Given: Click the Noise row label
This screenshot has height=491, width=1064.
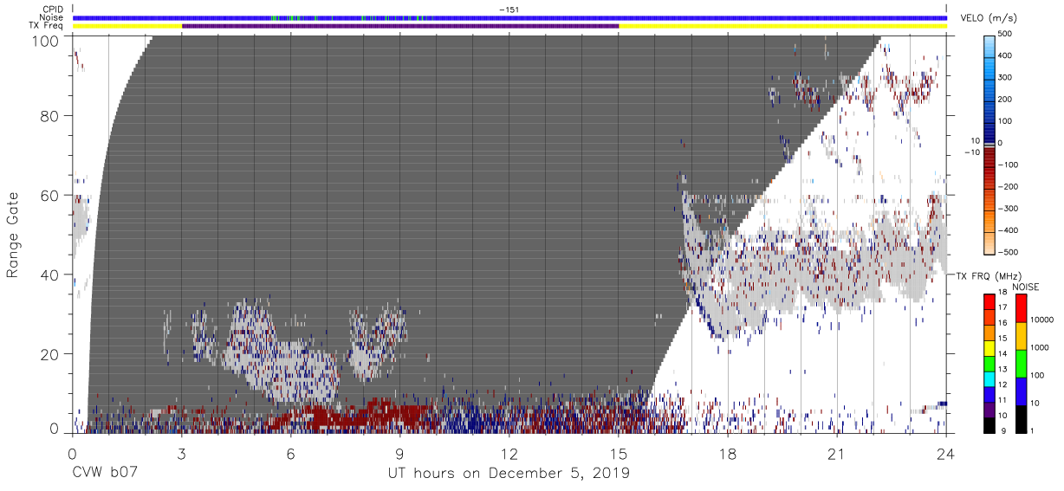Looking at the screenshot, I should coord(50,17).
